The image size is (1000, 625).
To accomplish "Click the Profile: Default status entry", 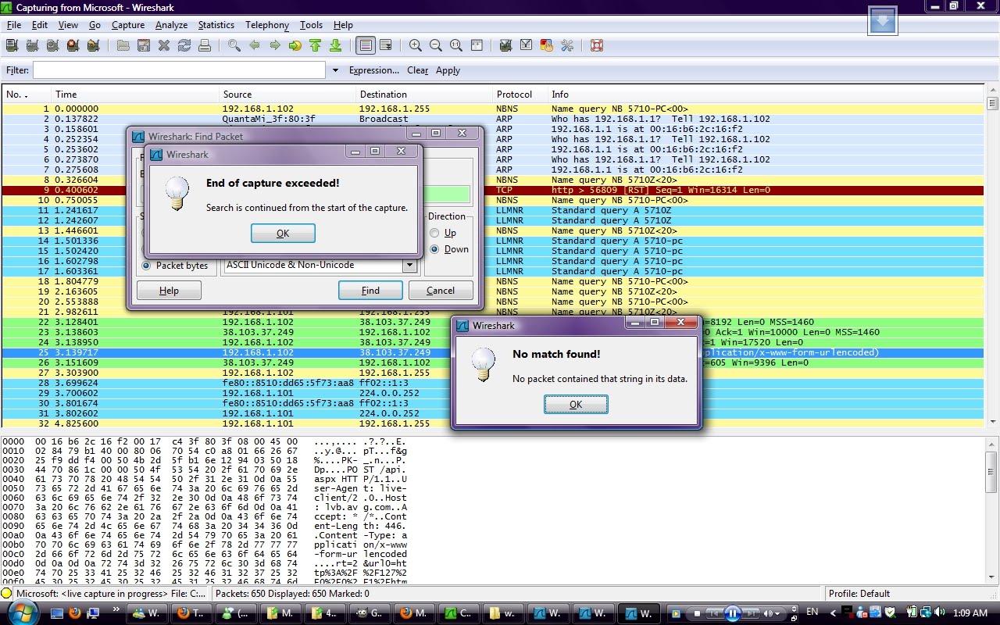I will (859, 594).
